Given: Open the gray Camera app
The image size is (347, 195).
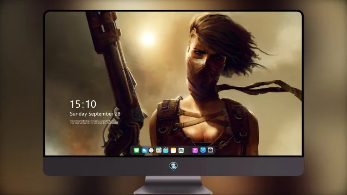Looking at the screenshot, I should [210, 150].
